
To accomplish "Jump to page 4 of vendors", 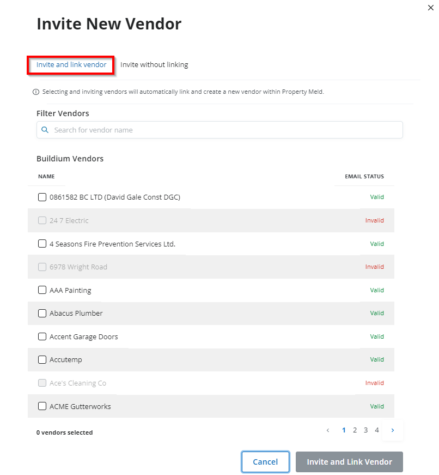I will [x=377, y=430].
